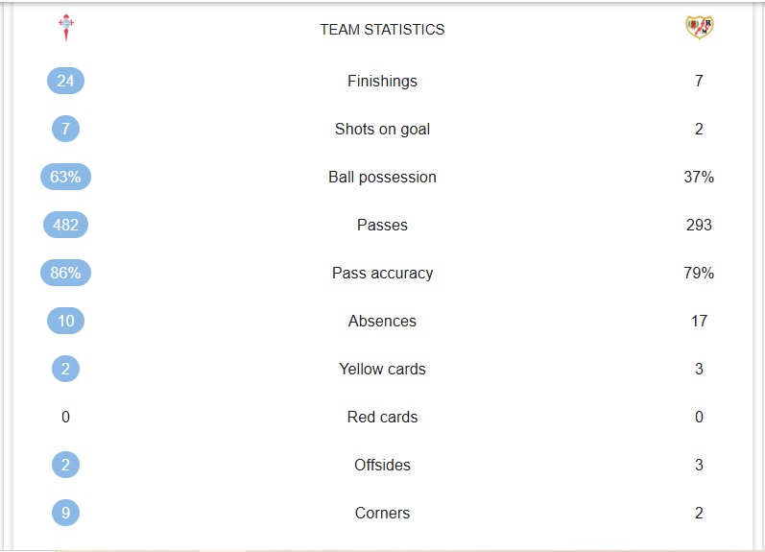Image resolution: width=765 pixels, height=552 pixels.
Task: Click the Ball possession label
Action: [x=382, y=178]
